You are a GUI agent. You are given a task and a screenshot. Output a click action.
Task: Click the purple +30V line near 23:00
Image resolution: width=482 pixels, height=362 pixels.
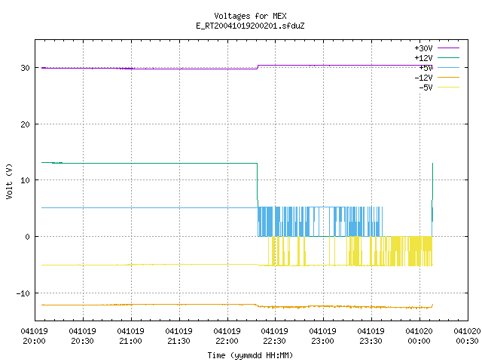[323, 66]
